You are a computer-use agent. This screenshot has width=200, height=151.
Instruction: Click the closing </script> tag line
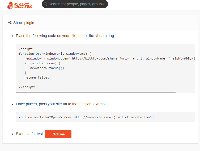27,87
